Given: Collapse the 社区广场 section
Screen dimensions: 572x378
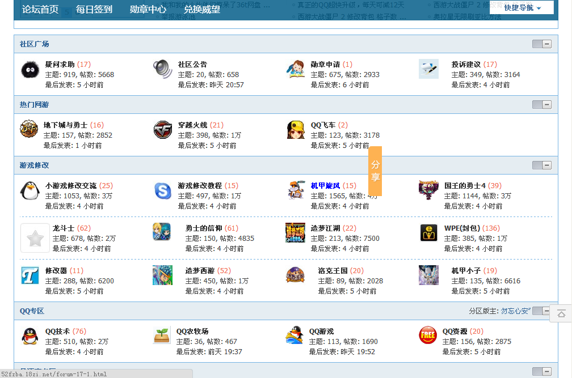Looking at the screenshot, I should (x=542, y=44).
